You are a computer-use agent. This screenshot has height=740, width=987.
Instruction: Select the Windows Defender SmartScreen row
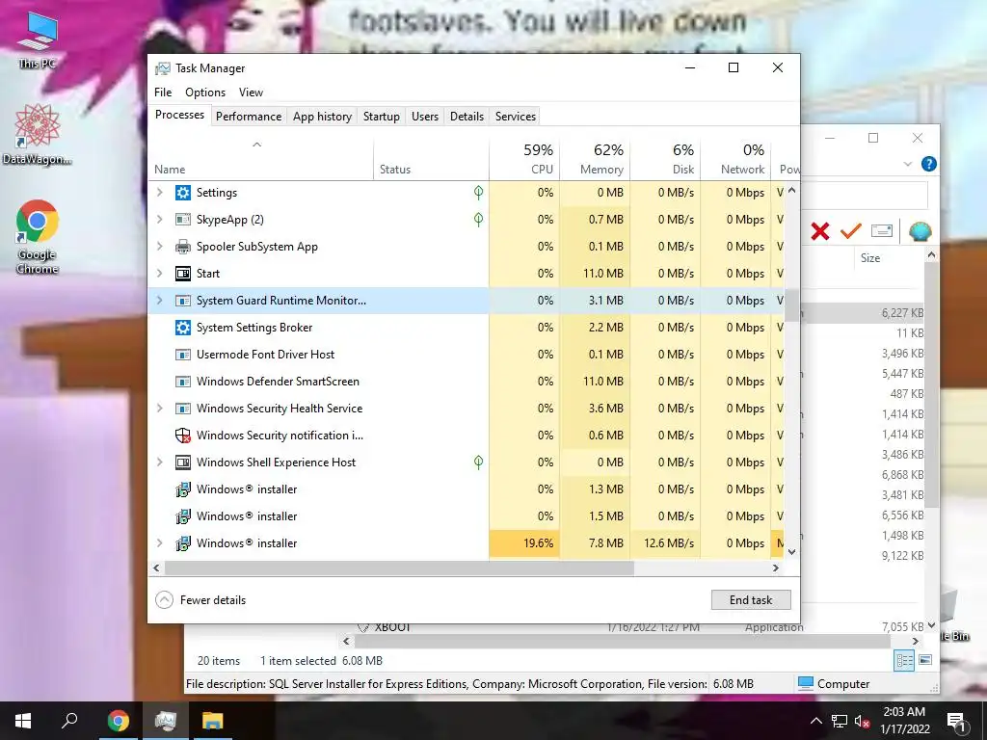tap(467, 382)
